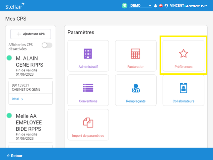Open the notifications bell icon
Viewport: 213px width, 160px height.
[155, 6]
